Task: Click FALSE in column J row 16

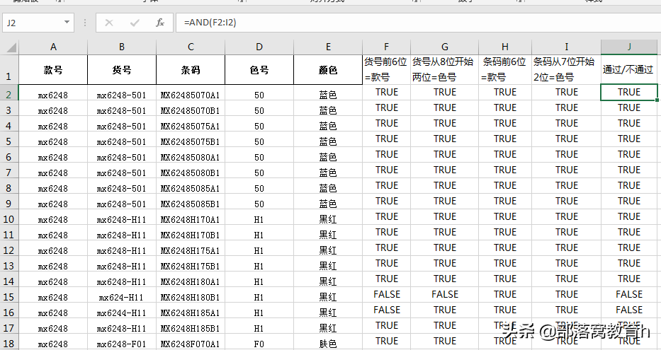Action: (x=629, y=310)
